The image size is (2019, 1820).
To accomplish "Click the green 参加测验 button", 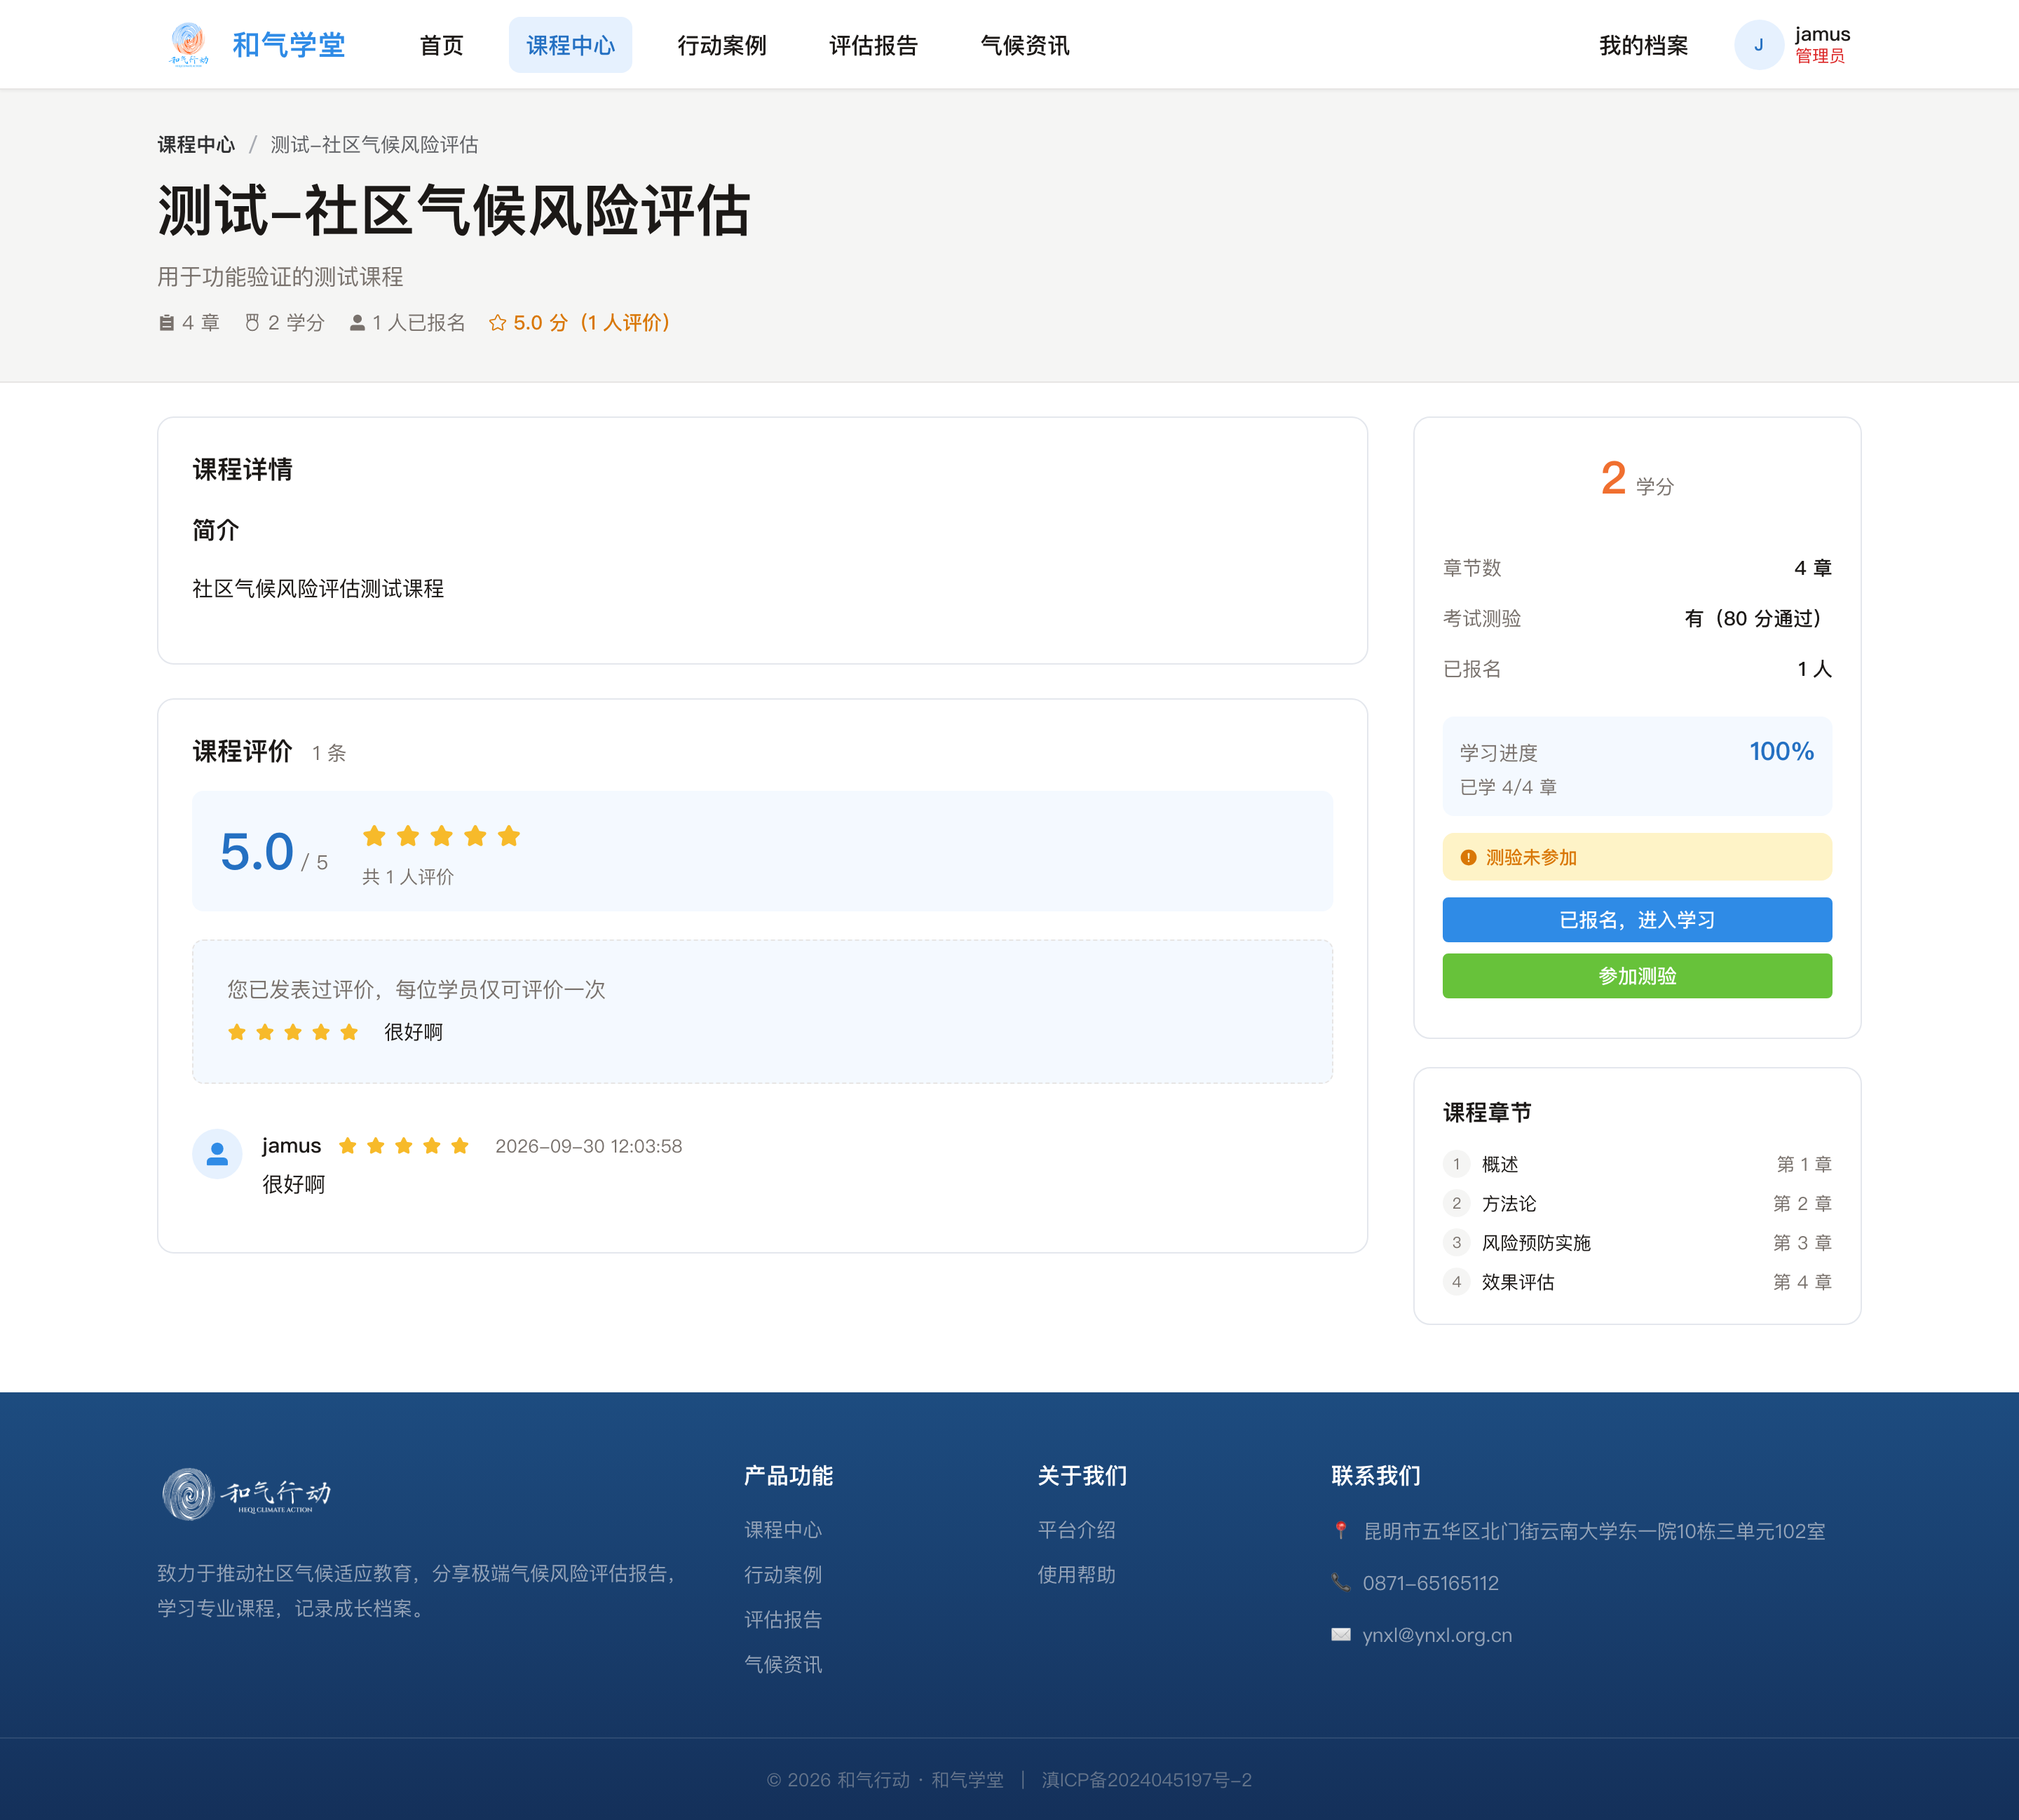I will click(x=1637, y=975).
